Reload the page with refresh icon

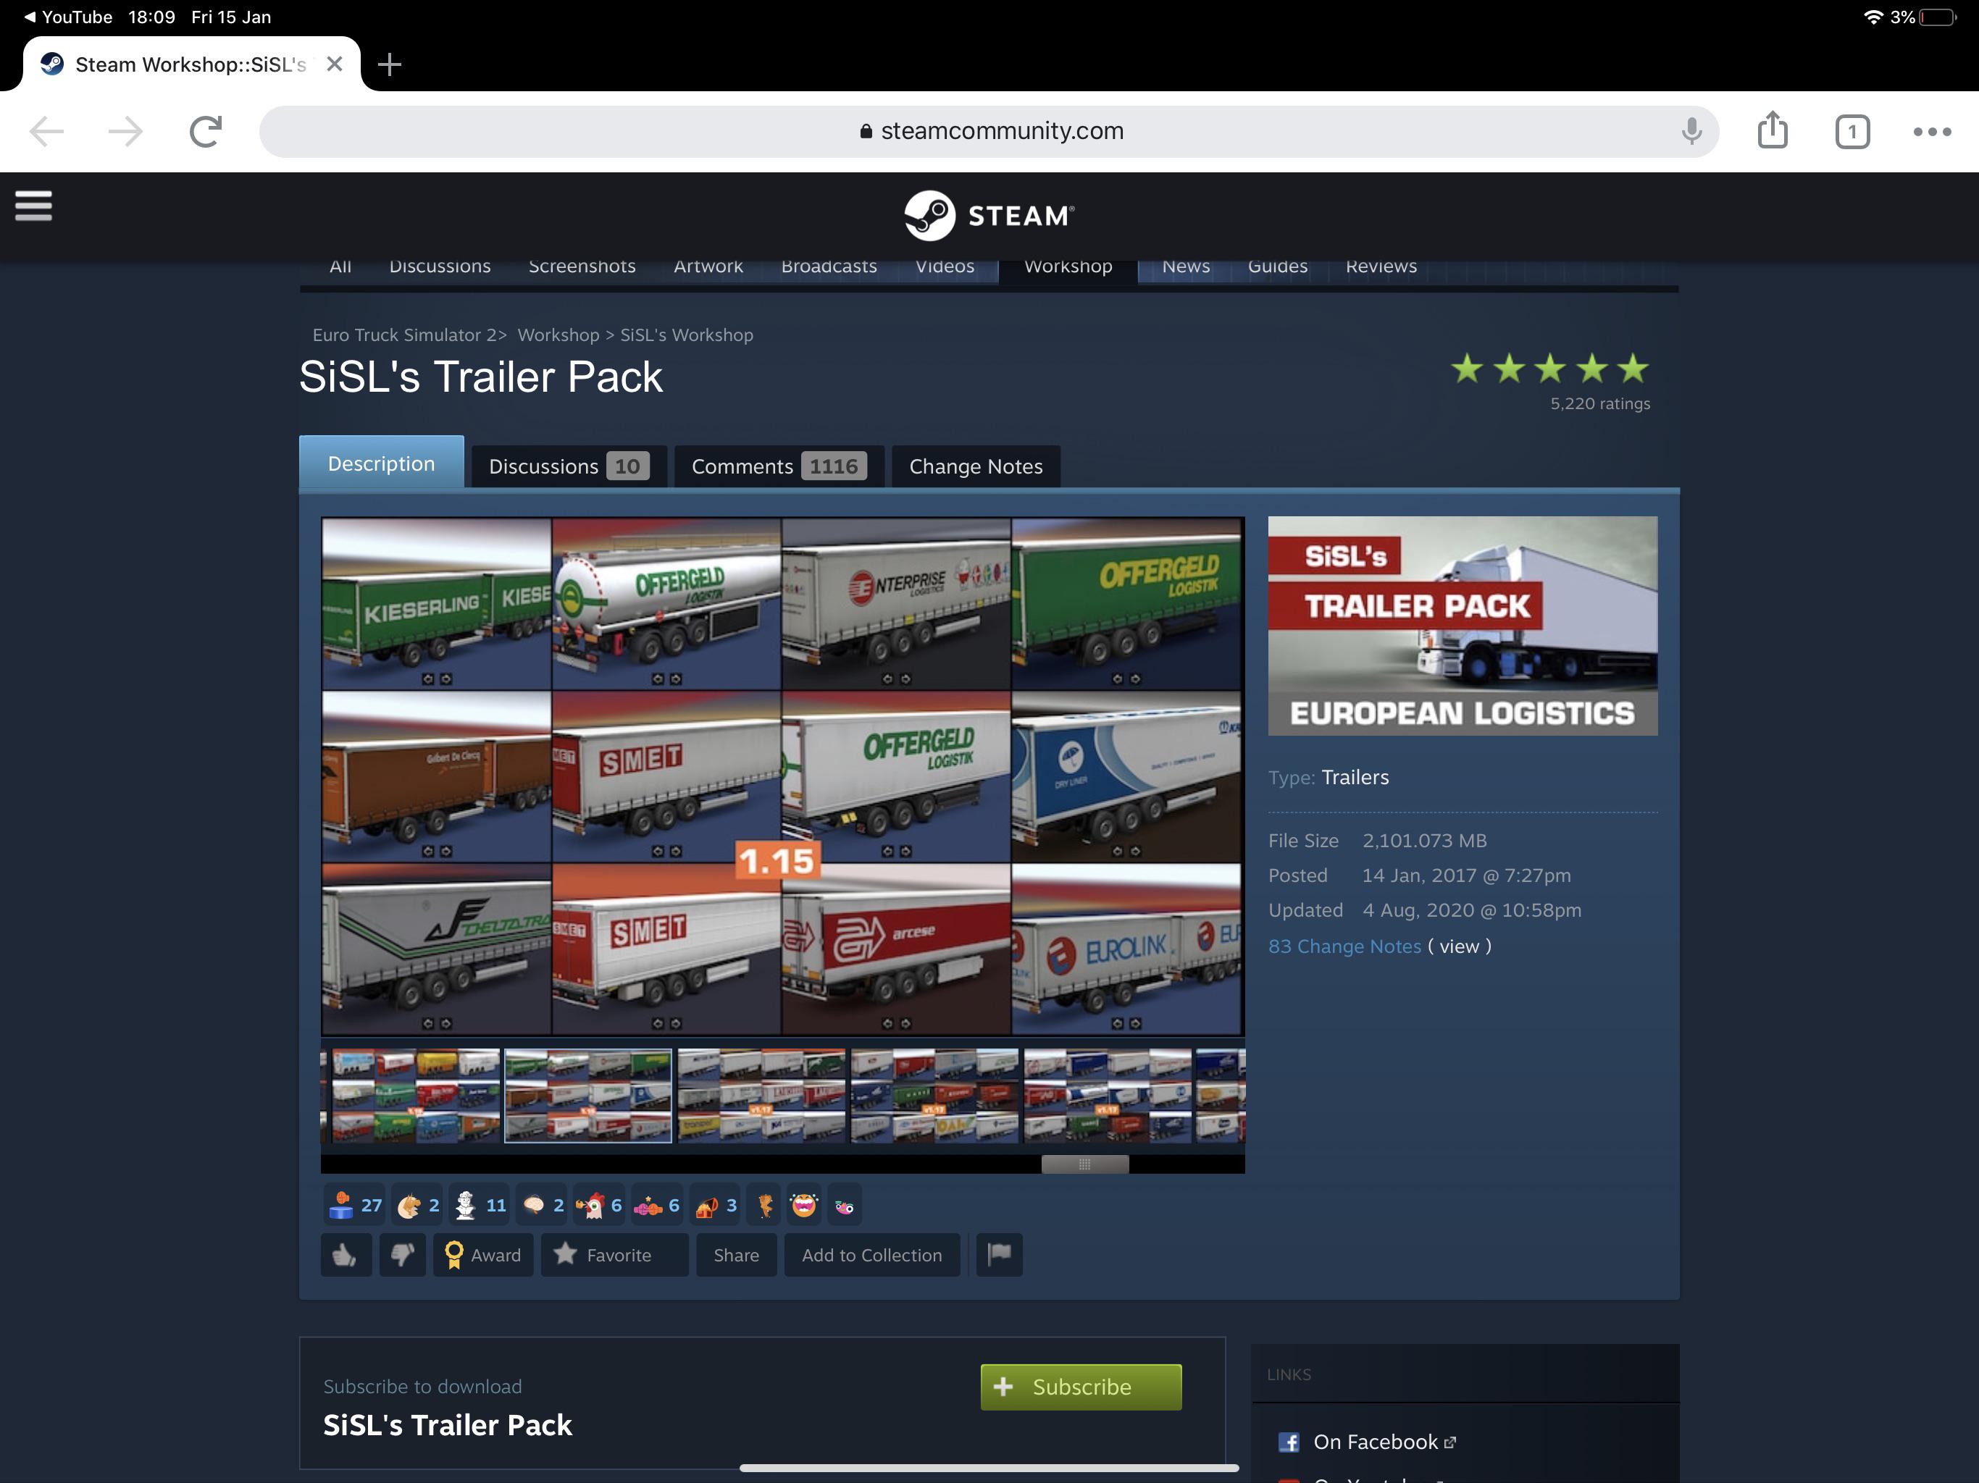click(206, 132)
